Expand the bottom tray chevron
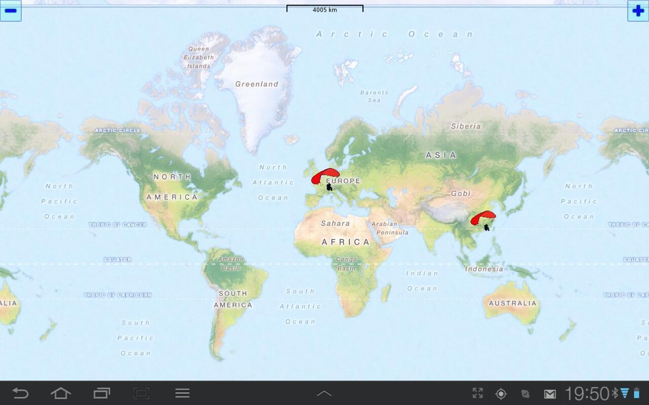 point(324,393)
